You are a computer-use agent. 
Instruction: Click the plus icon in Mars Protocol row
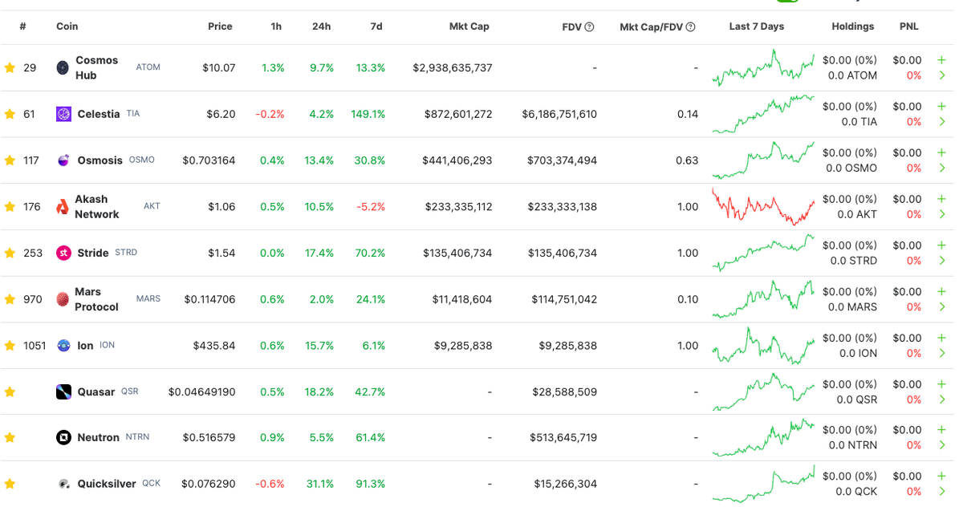click(941, 291)
